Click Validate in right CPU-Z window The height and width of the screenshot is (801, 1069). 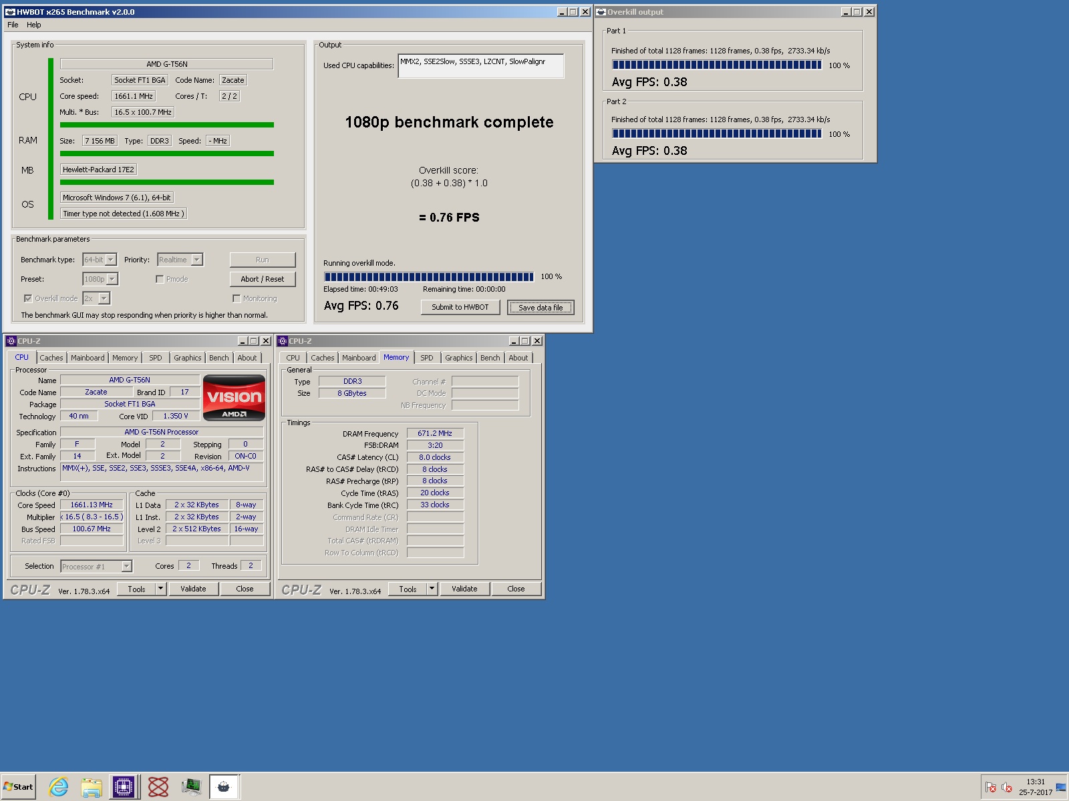(464, 589)
